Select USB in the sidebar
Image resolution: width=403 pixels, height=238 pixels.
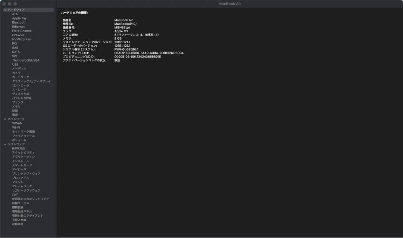tap(15, 65)
